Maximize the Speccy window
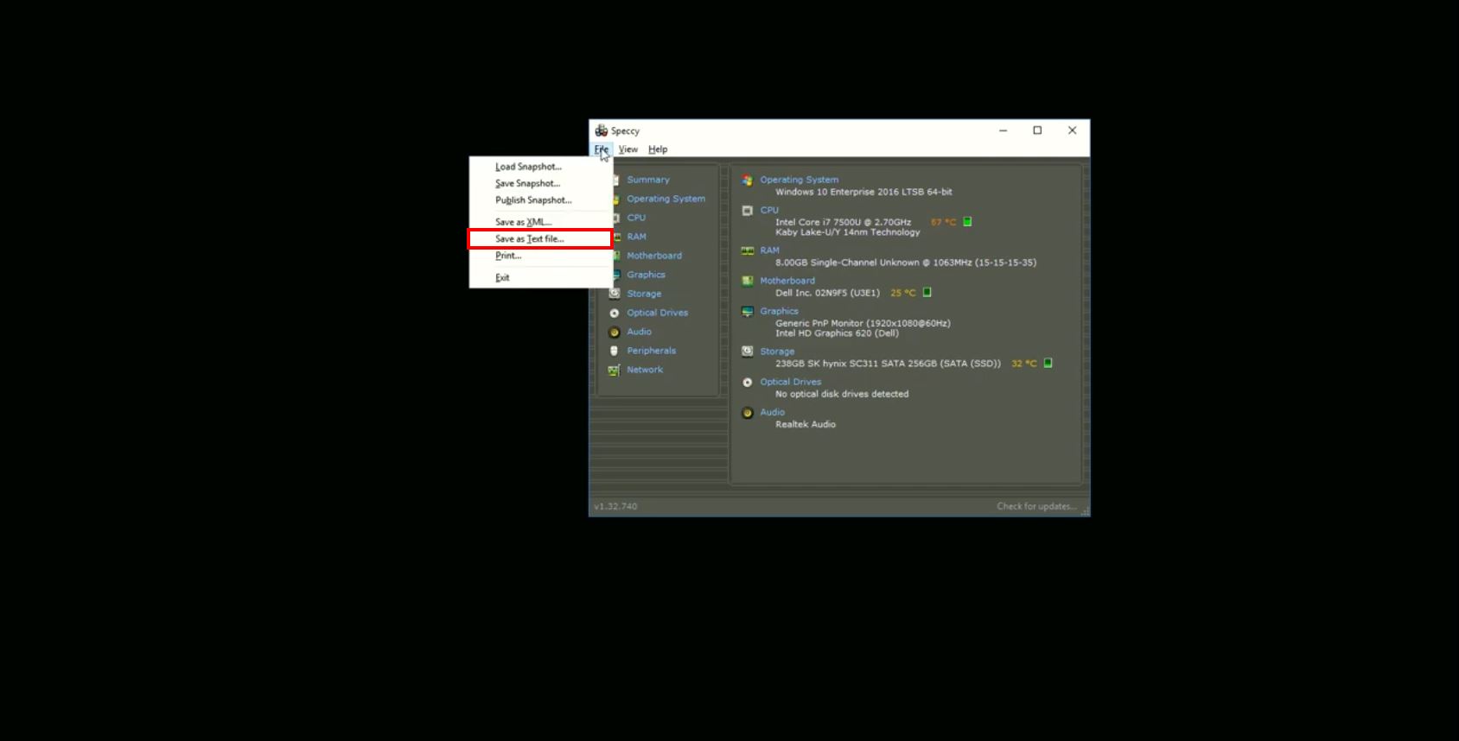 pyautogui.click(x=1037, y=130)
